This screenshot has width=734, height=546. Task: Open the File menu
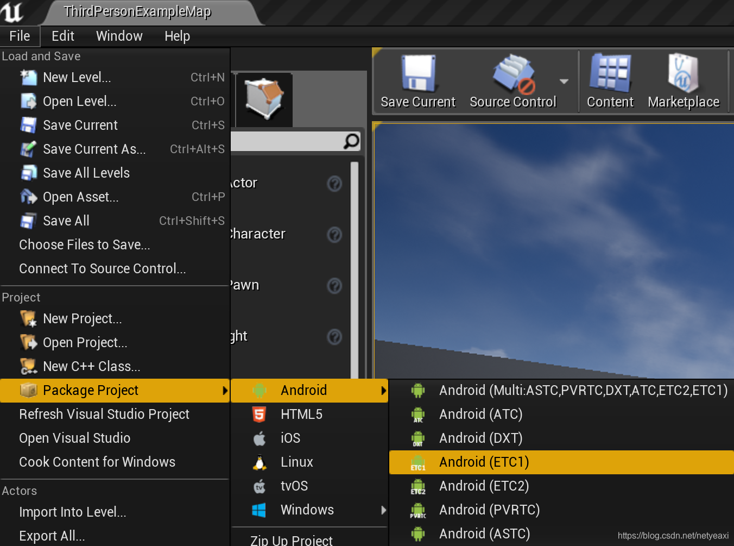[x=20, y=36]
